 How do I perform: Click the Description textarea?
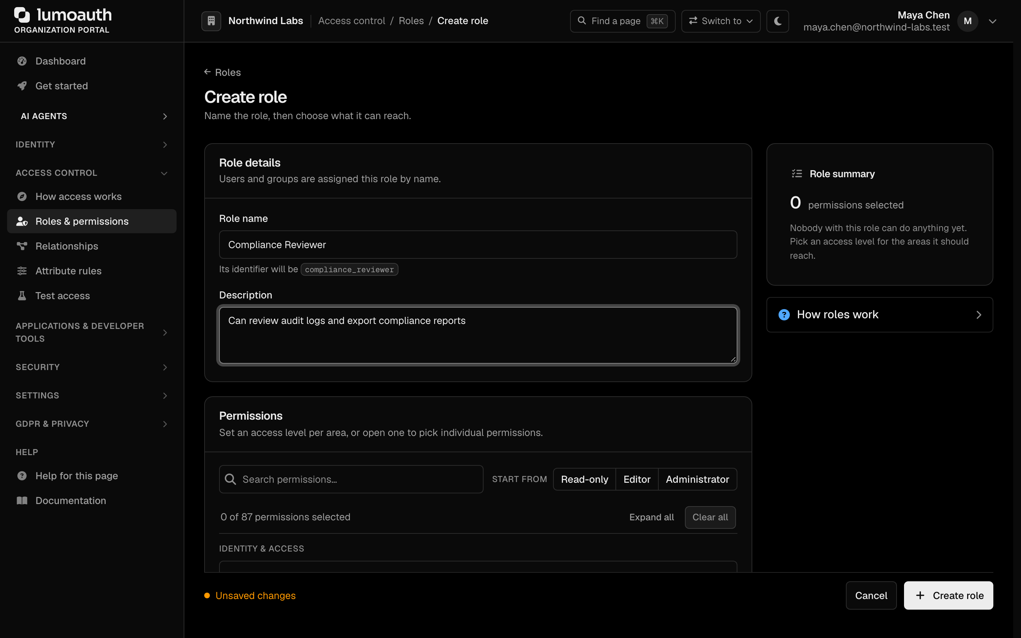click(478, 335)
